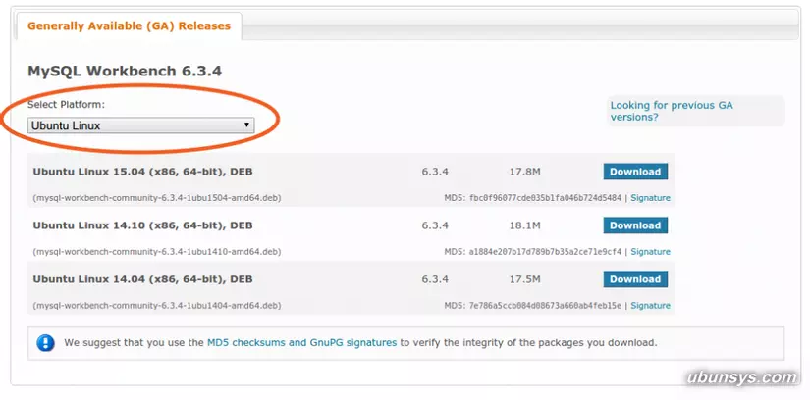The height and width of the screenshot is (400, 810).
Task: Click the 6.3.4 version in the Ubuntu 15.04 row
Action: click(x=435, y=172)
